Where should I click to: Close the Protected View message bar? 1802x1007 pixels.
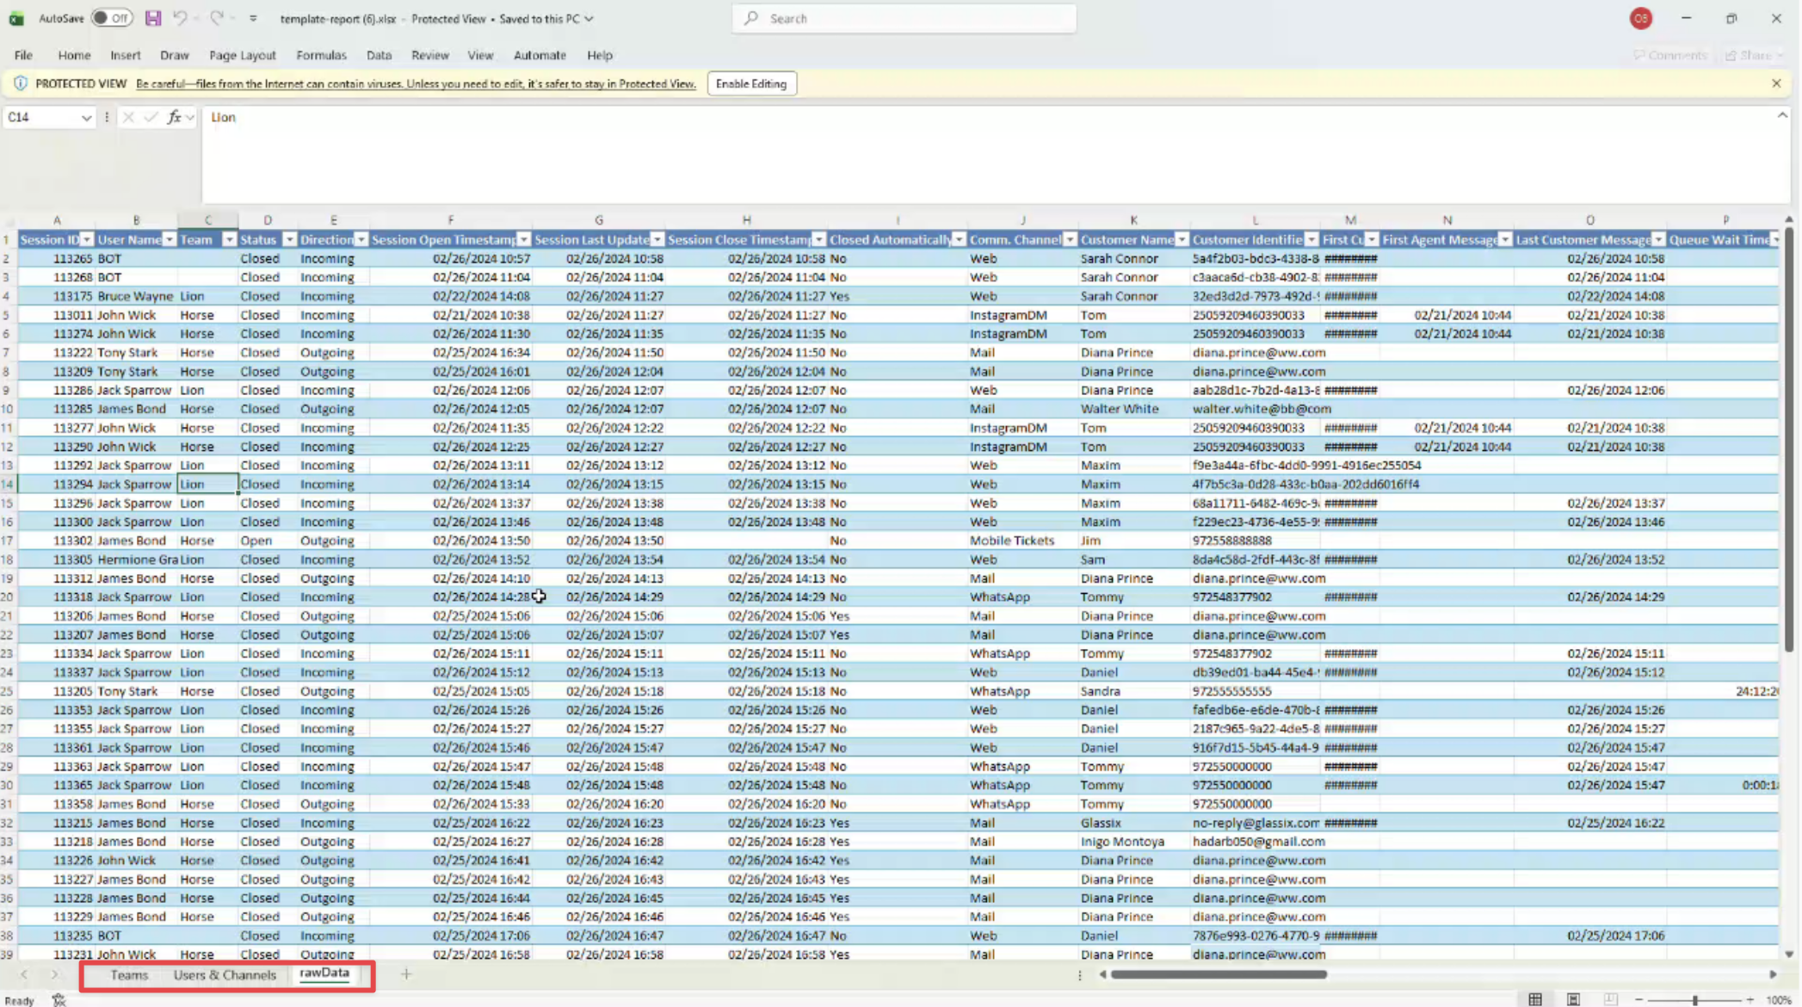pyautogui.click(x=1776, y=83)
